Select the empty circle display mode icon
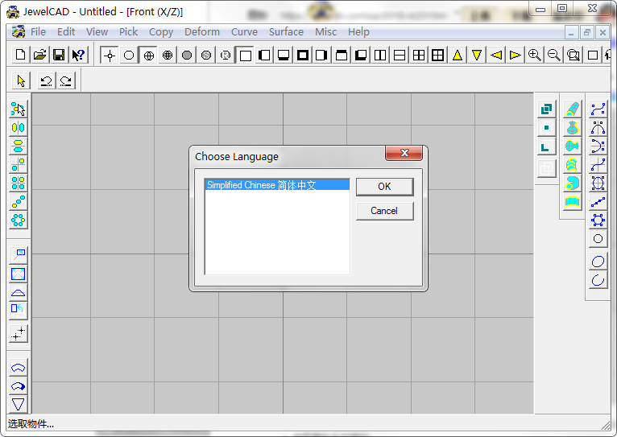Screen dimensions: 617x437 (129, 56)
